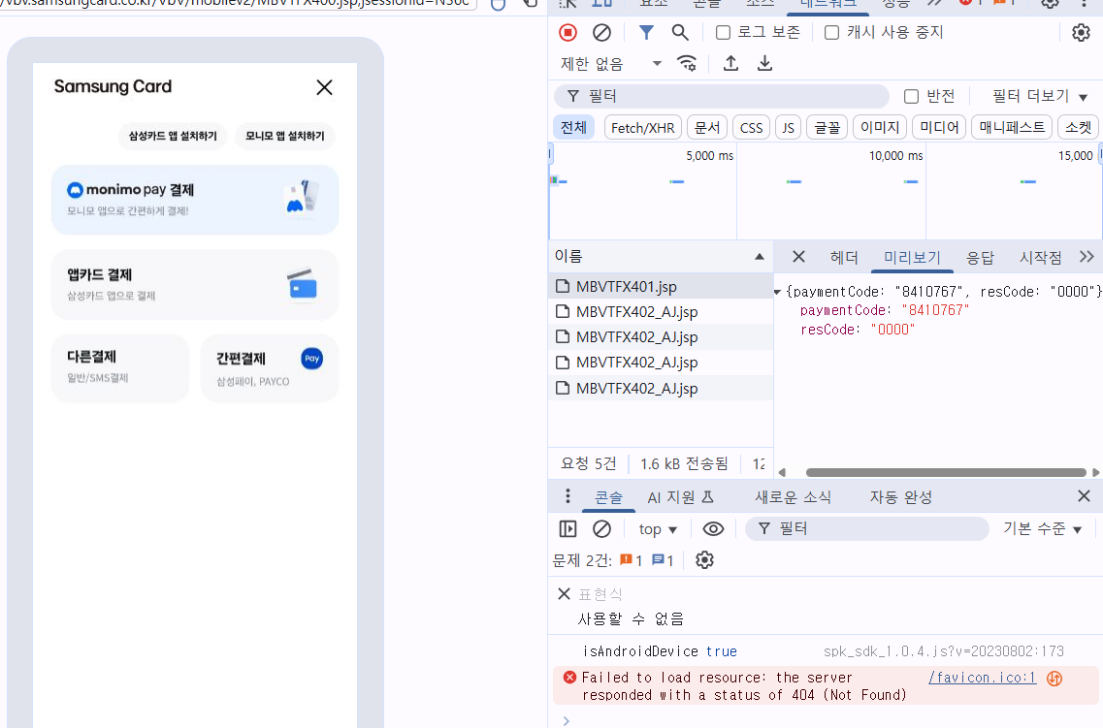Close the request details pane
Screen dimensions: 1103x728
point(798,257)
